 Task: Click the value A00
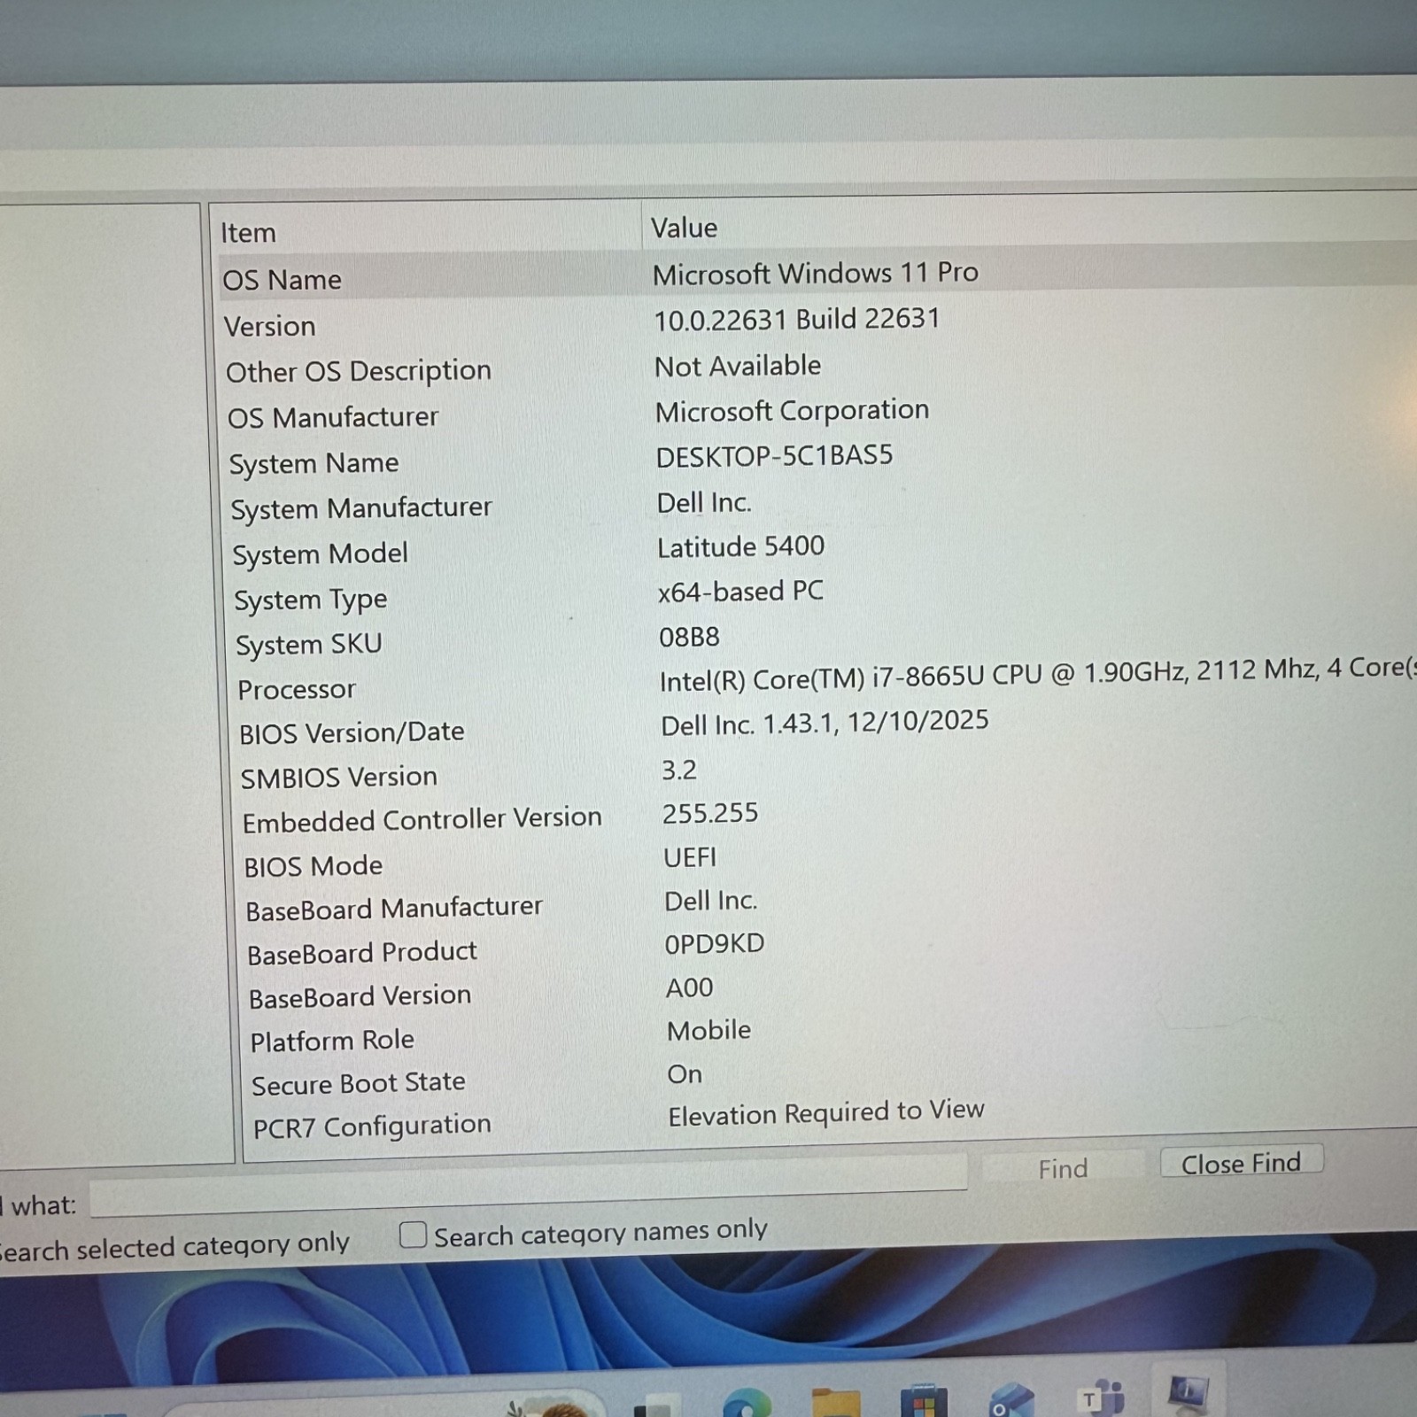(689, 987)
